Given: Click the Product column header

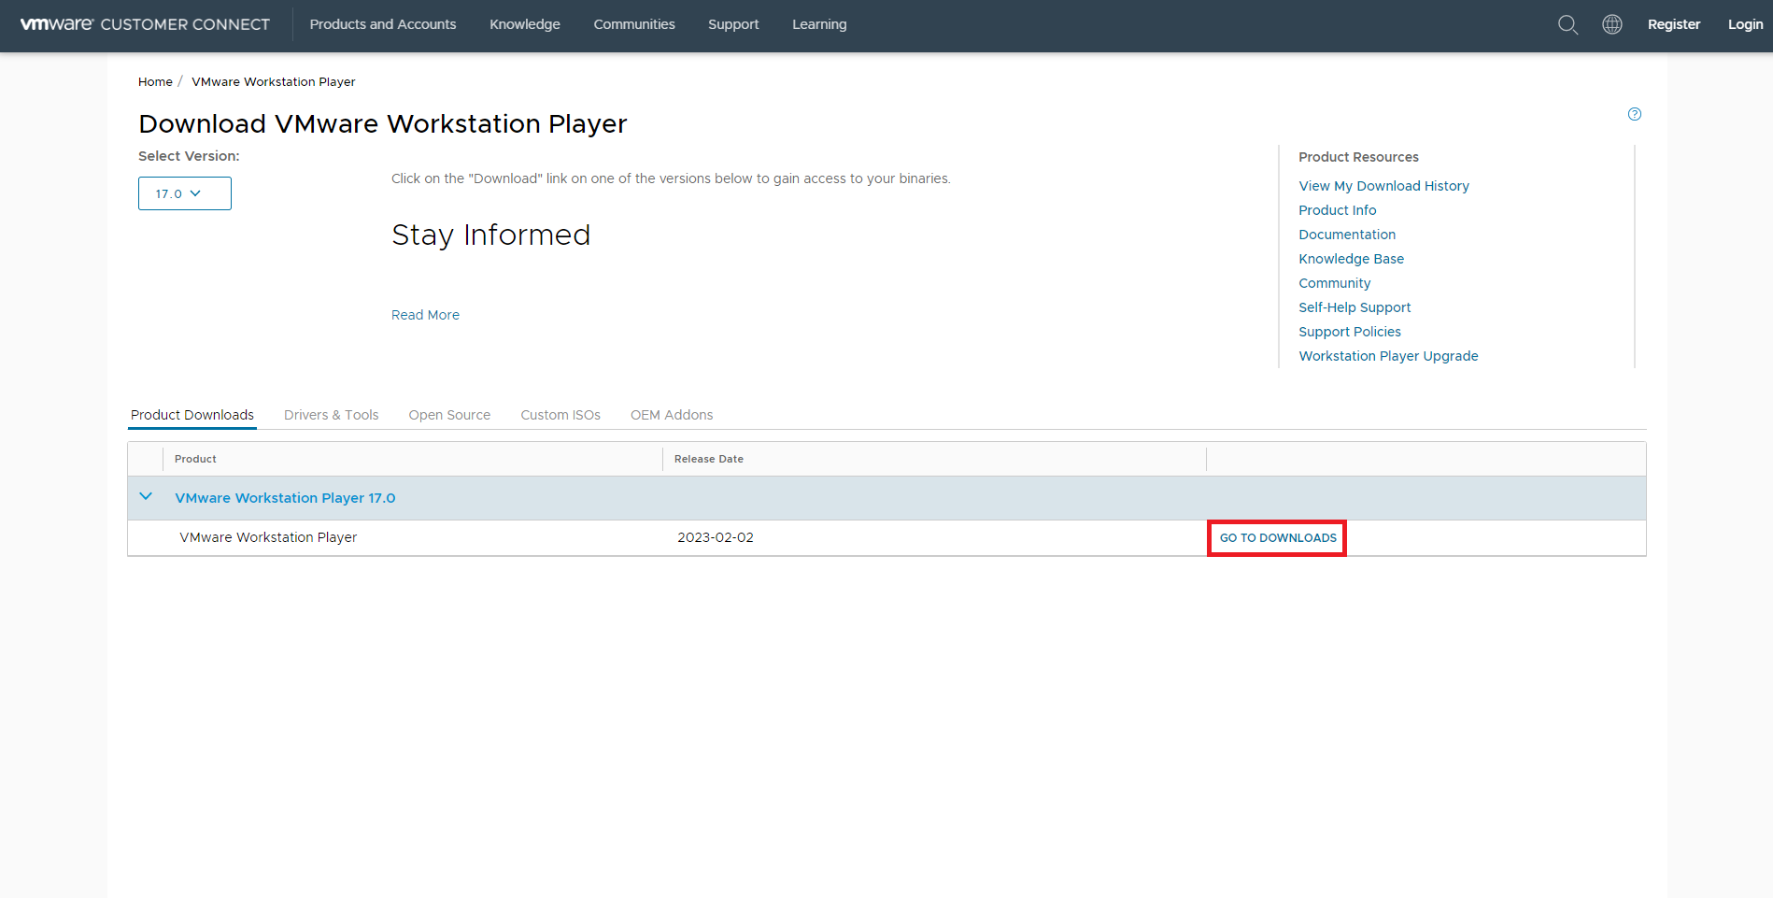Looking at the screenshot, I should [x=195, y=459].
